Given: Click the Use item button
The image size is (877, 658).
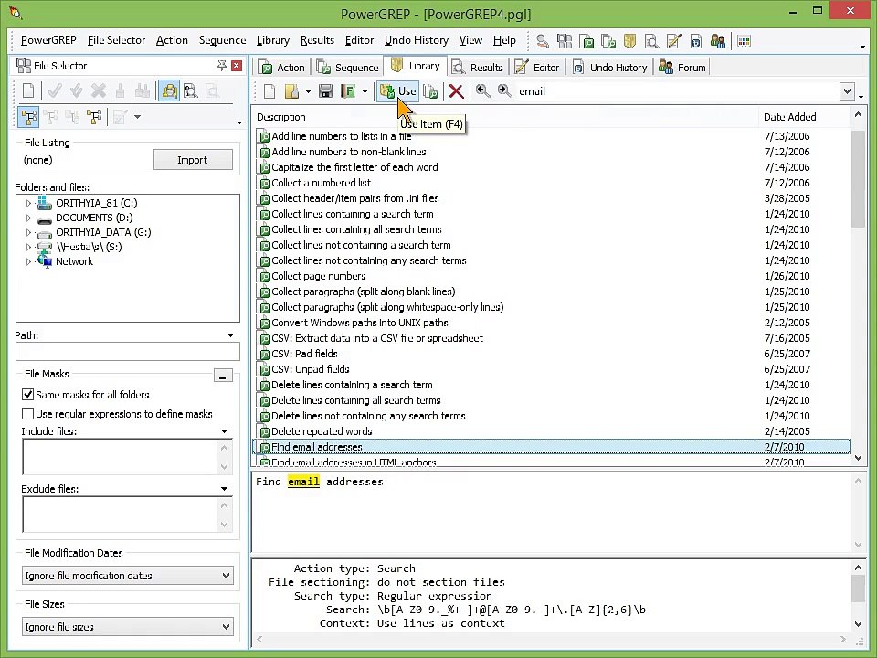Looking at the screenshot, I should pos(397,91).
